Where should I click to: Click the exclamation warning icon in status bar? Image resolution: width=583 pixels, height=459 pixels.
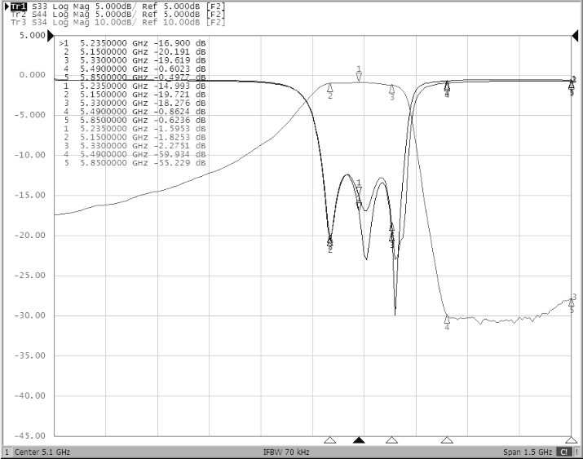[x=576, y=452]
